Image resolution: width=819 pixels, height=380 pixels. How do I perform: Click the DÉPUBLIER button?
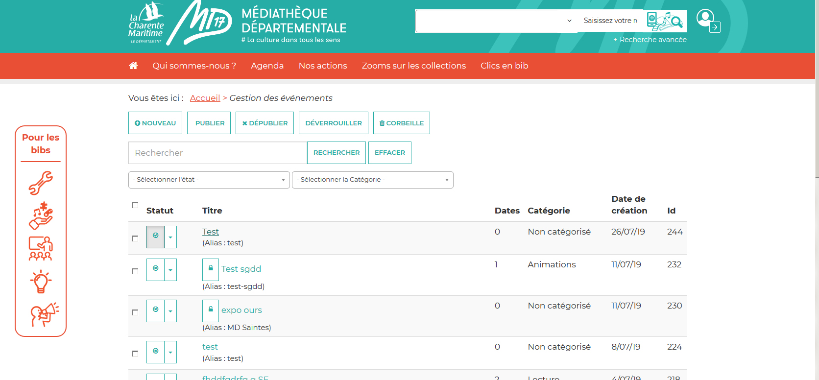click(x=265, y=123)
